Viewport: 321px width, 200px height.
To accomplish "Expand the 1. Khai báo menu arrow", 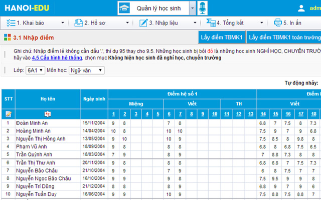I will pos(63,23).
